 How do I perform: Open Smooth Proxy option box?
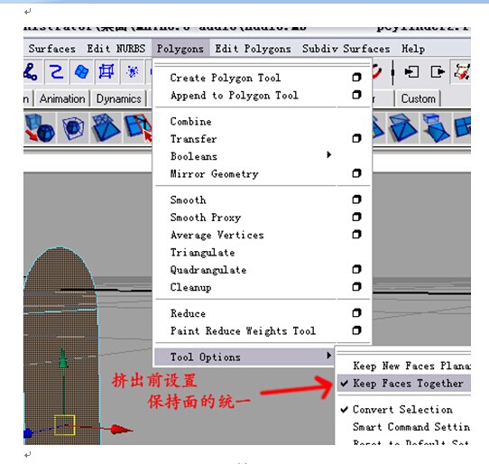tap(356, 217)
